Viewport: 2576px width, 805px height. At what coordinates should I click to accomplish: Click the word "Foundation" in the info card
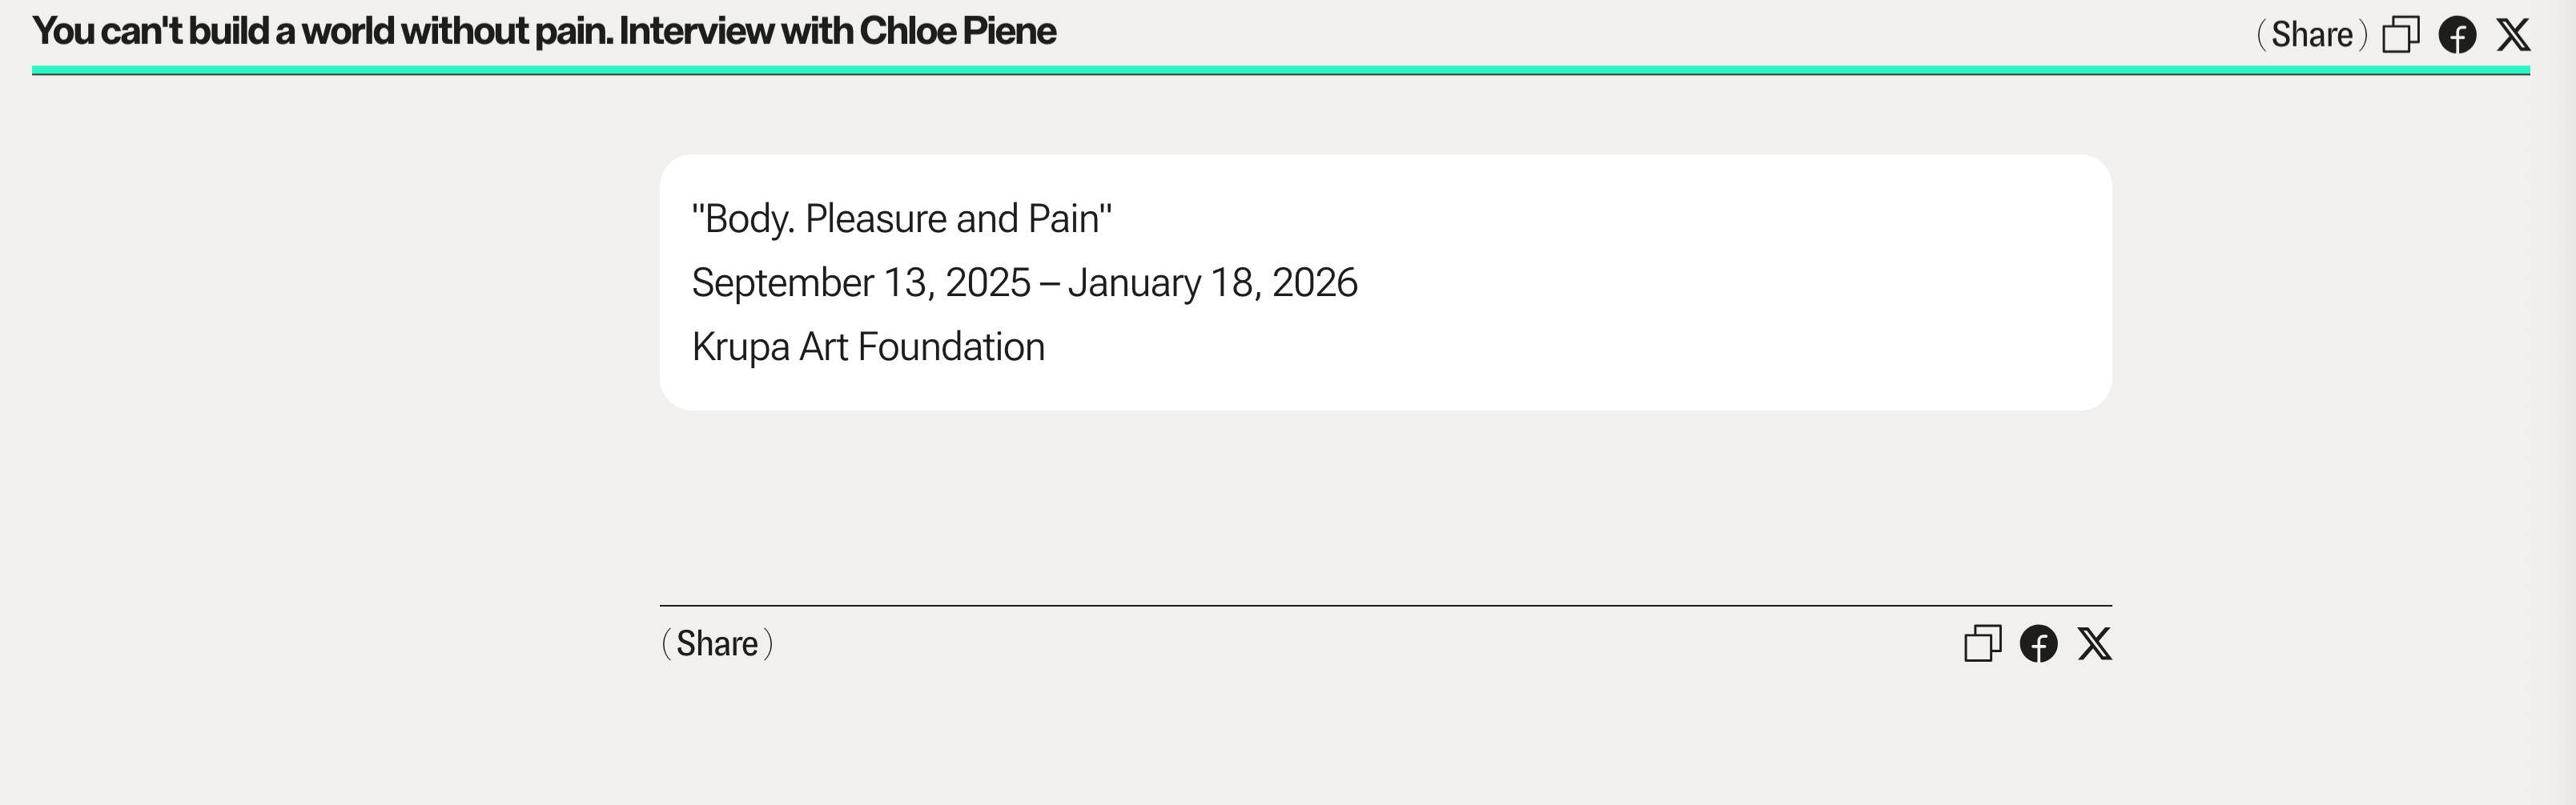coord(950,346)
